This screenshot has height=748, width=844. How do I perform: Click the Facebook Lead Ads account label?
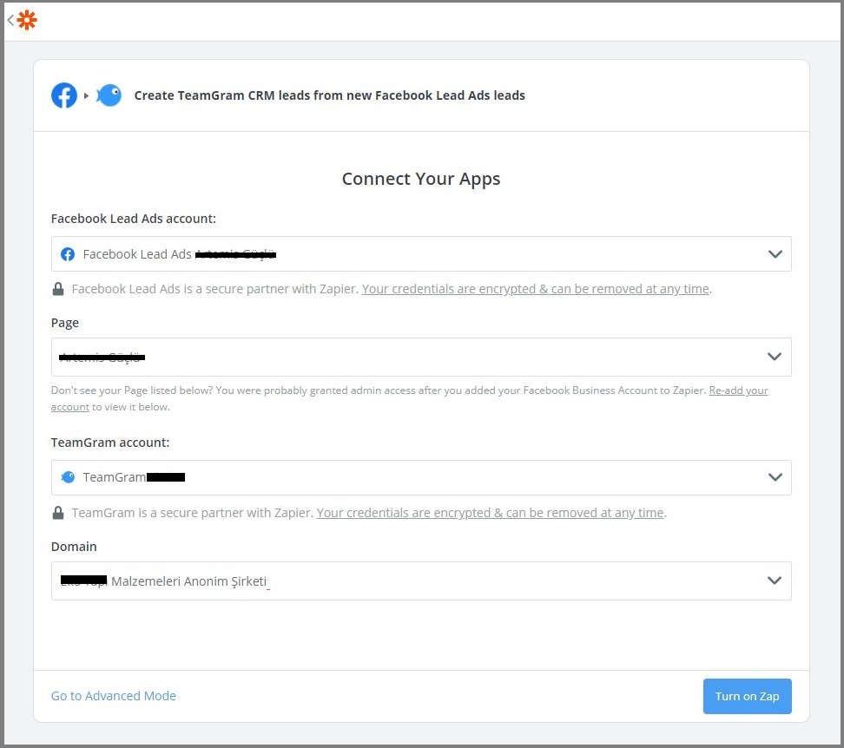(134, 219)
